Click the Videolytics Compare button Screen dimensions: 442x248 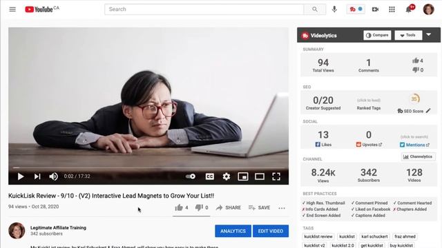(x=377, y=35)
